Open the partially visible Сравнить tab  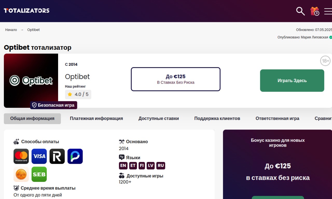[x=323, y=119]
